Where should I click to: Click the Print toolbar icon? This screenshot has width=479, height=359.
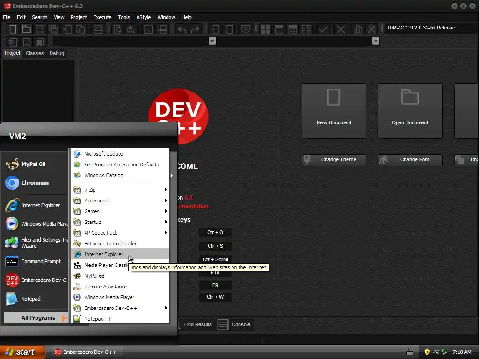click(x=98, y=29)
